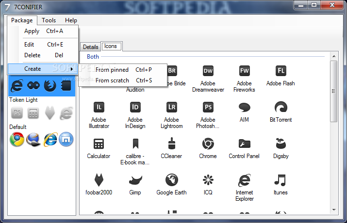The height and width of the screenshot is (223, 347).
Task: Select Delete in the Package menu
Action: click(x=43, y=55)
